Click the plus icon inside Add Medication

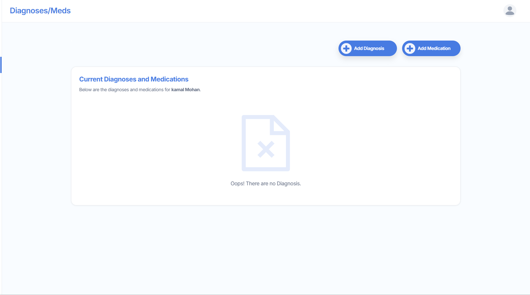(x=410, y=48)
